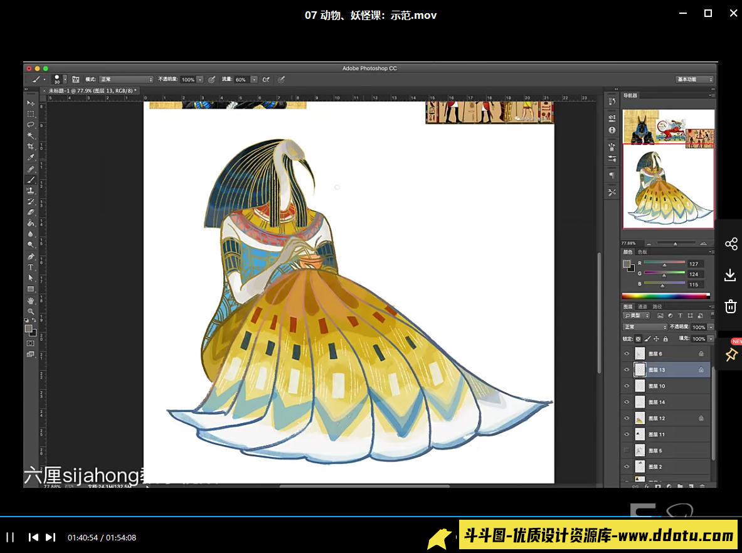Open brush preset picker arrow
742x553 pixels.
[65, 80]
